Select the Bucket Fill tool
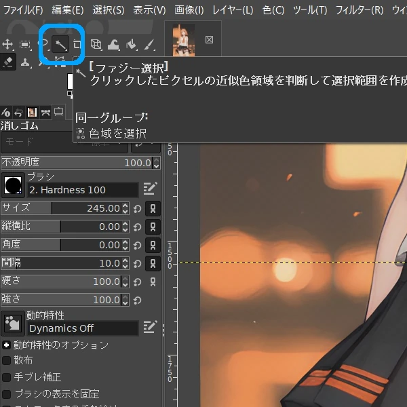 point(132,45)
